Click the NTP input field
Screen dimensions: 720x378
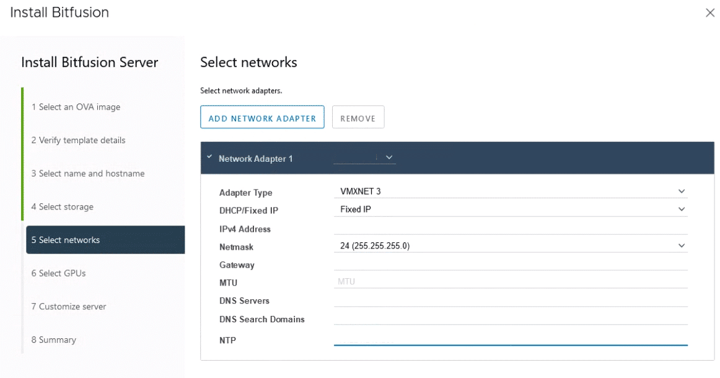click(511, 339)
